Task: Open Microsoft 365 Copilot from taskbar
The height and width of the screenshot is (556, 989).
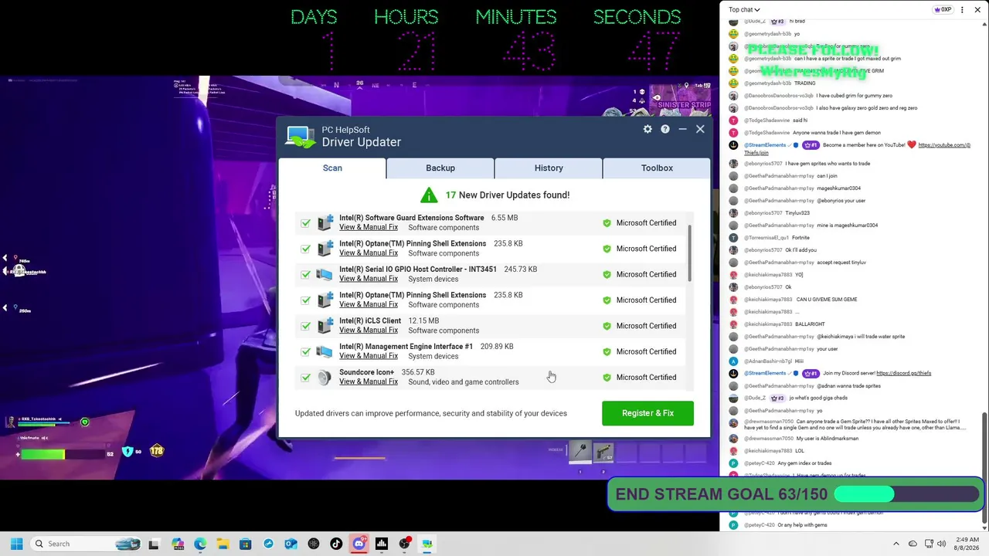Action: point(178,544)
